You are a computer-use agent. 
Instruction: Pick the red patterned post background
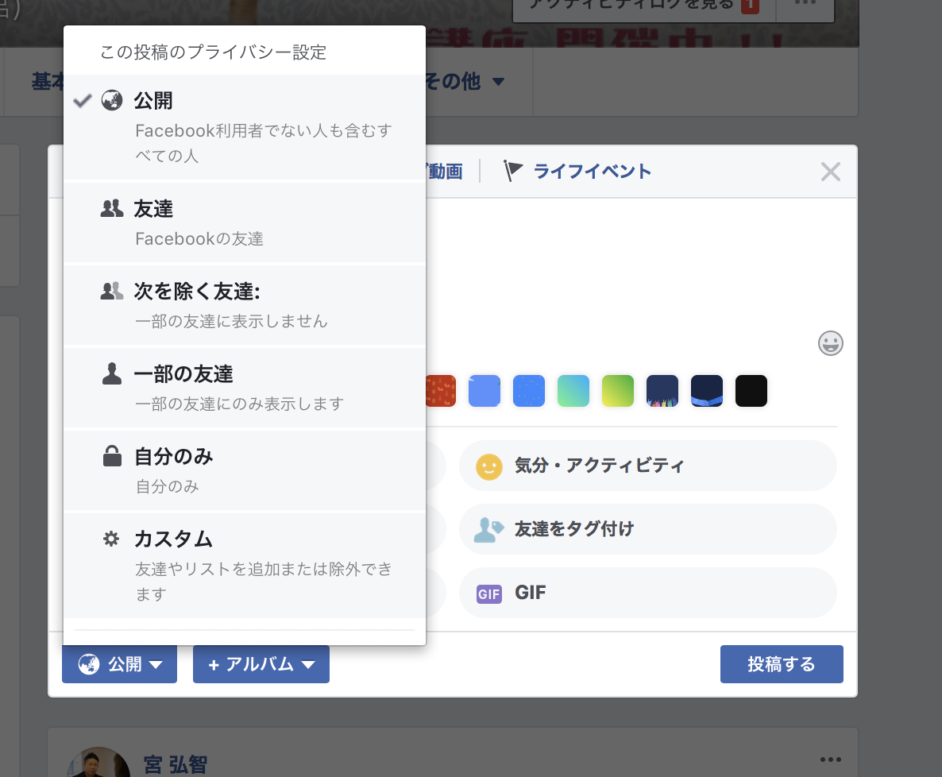pos(441,391)
